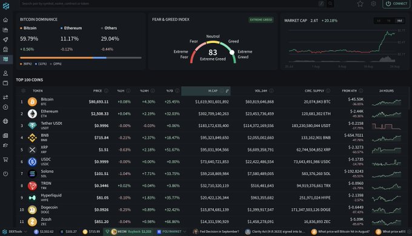
Task: Click the info icon next to CIRC. SUPPLY header
Action: pyautogui.click(x=328, y=91)
